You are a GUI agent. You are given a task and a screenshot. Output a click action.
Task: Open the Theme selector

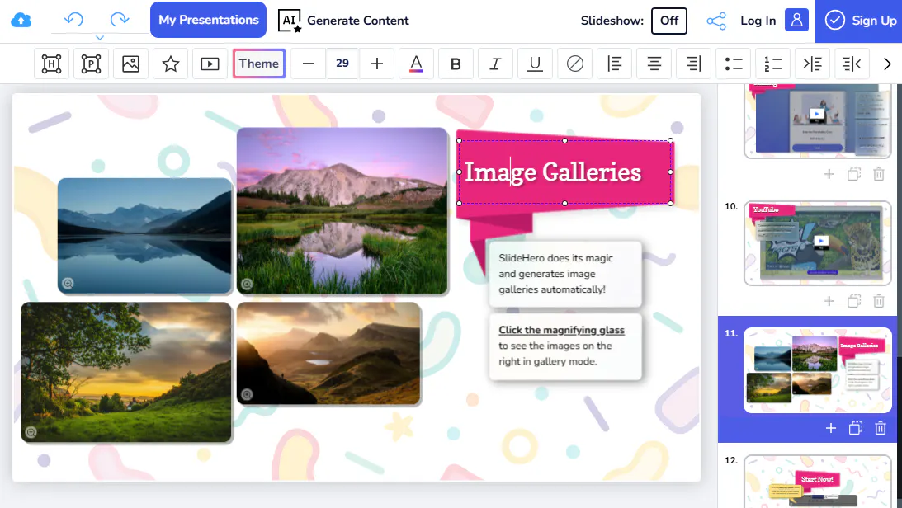click(x=259, y=63)
